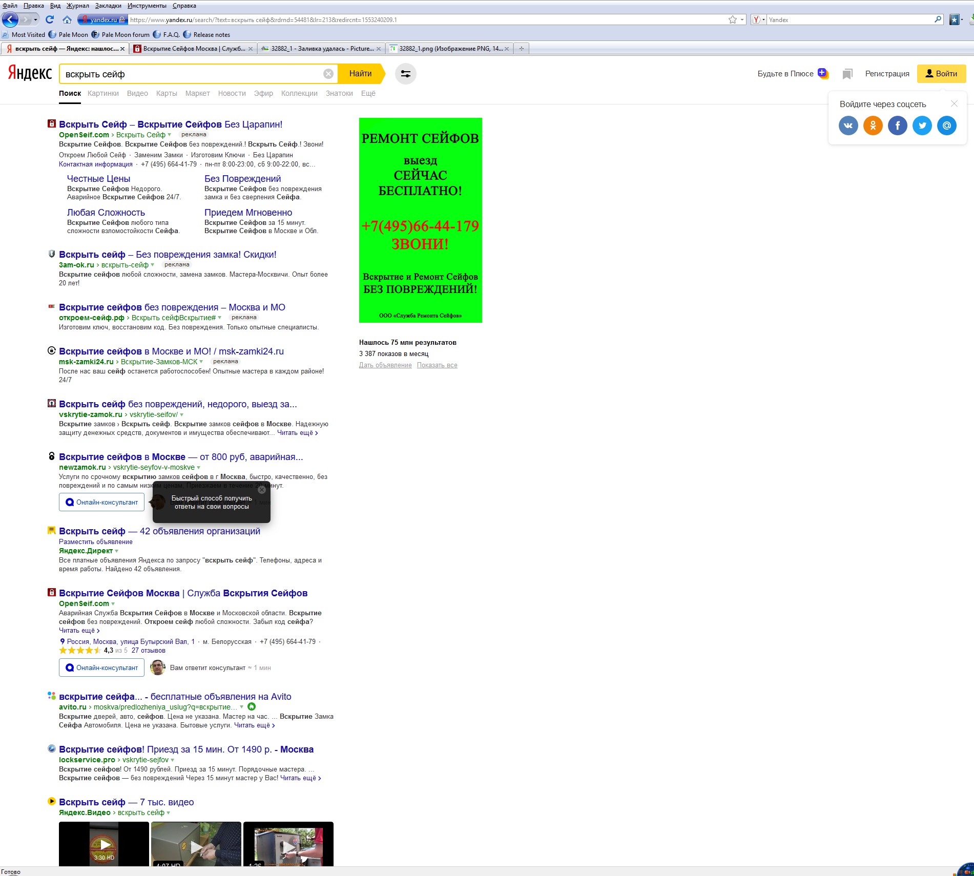The image size is (974, 876).
Task: Switch to the Видео search tab
Action: [137, 93]
